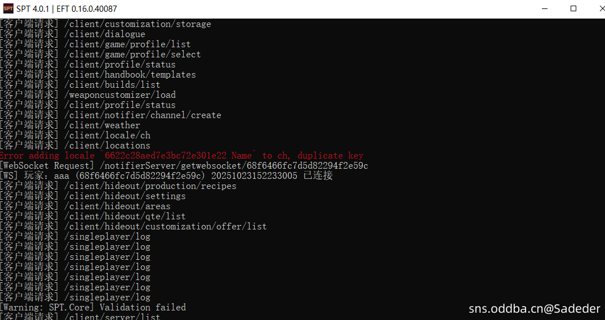Select the '/client/game/profile/select' line
Viewport: 605px width, 320px height.
[x=132, y=55]
